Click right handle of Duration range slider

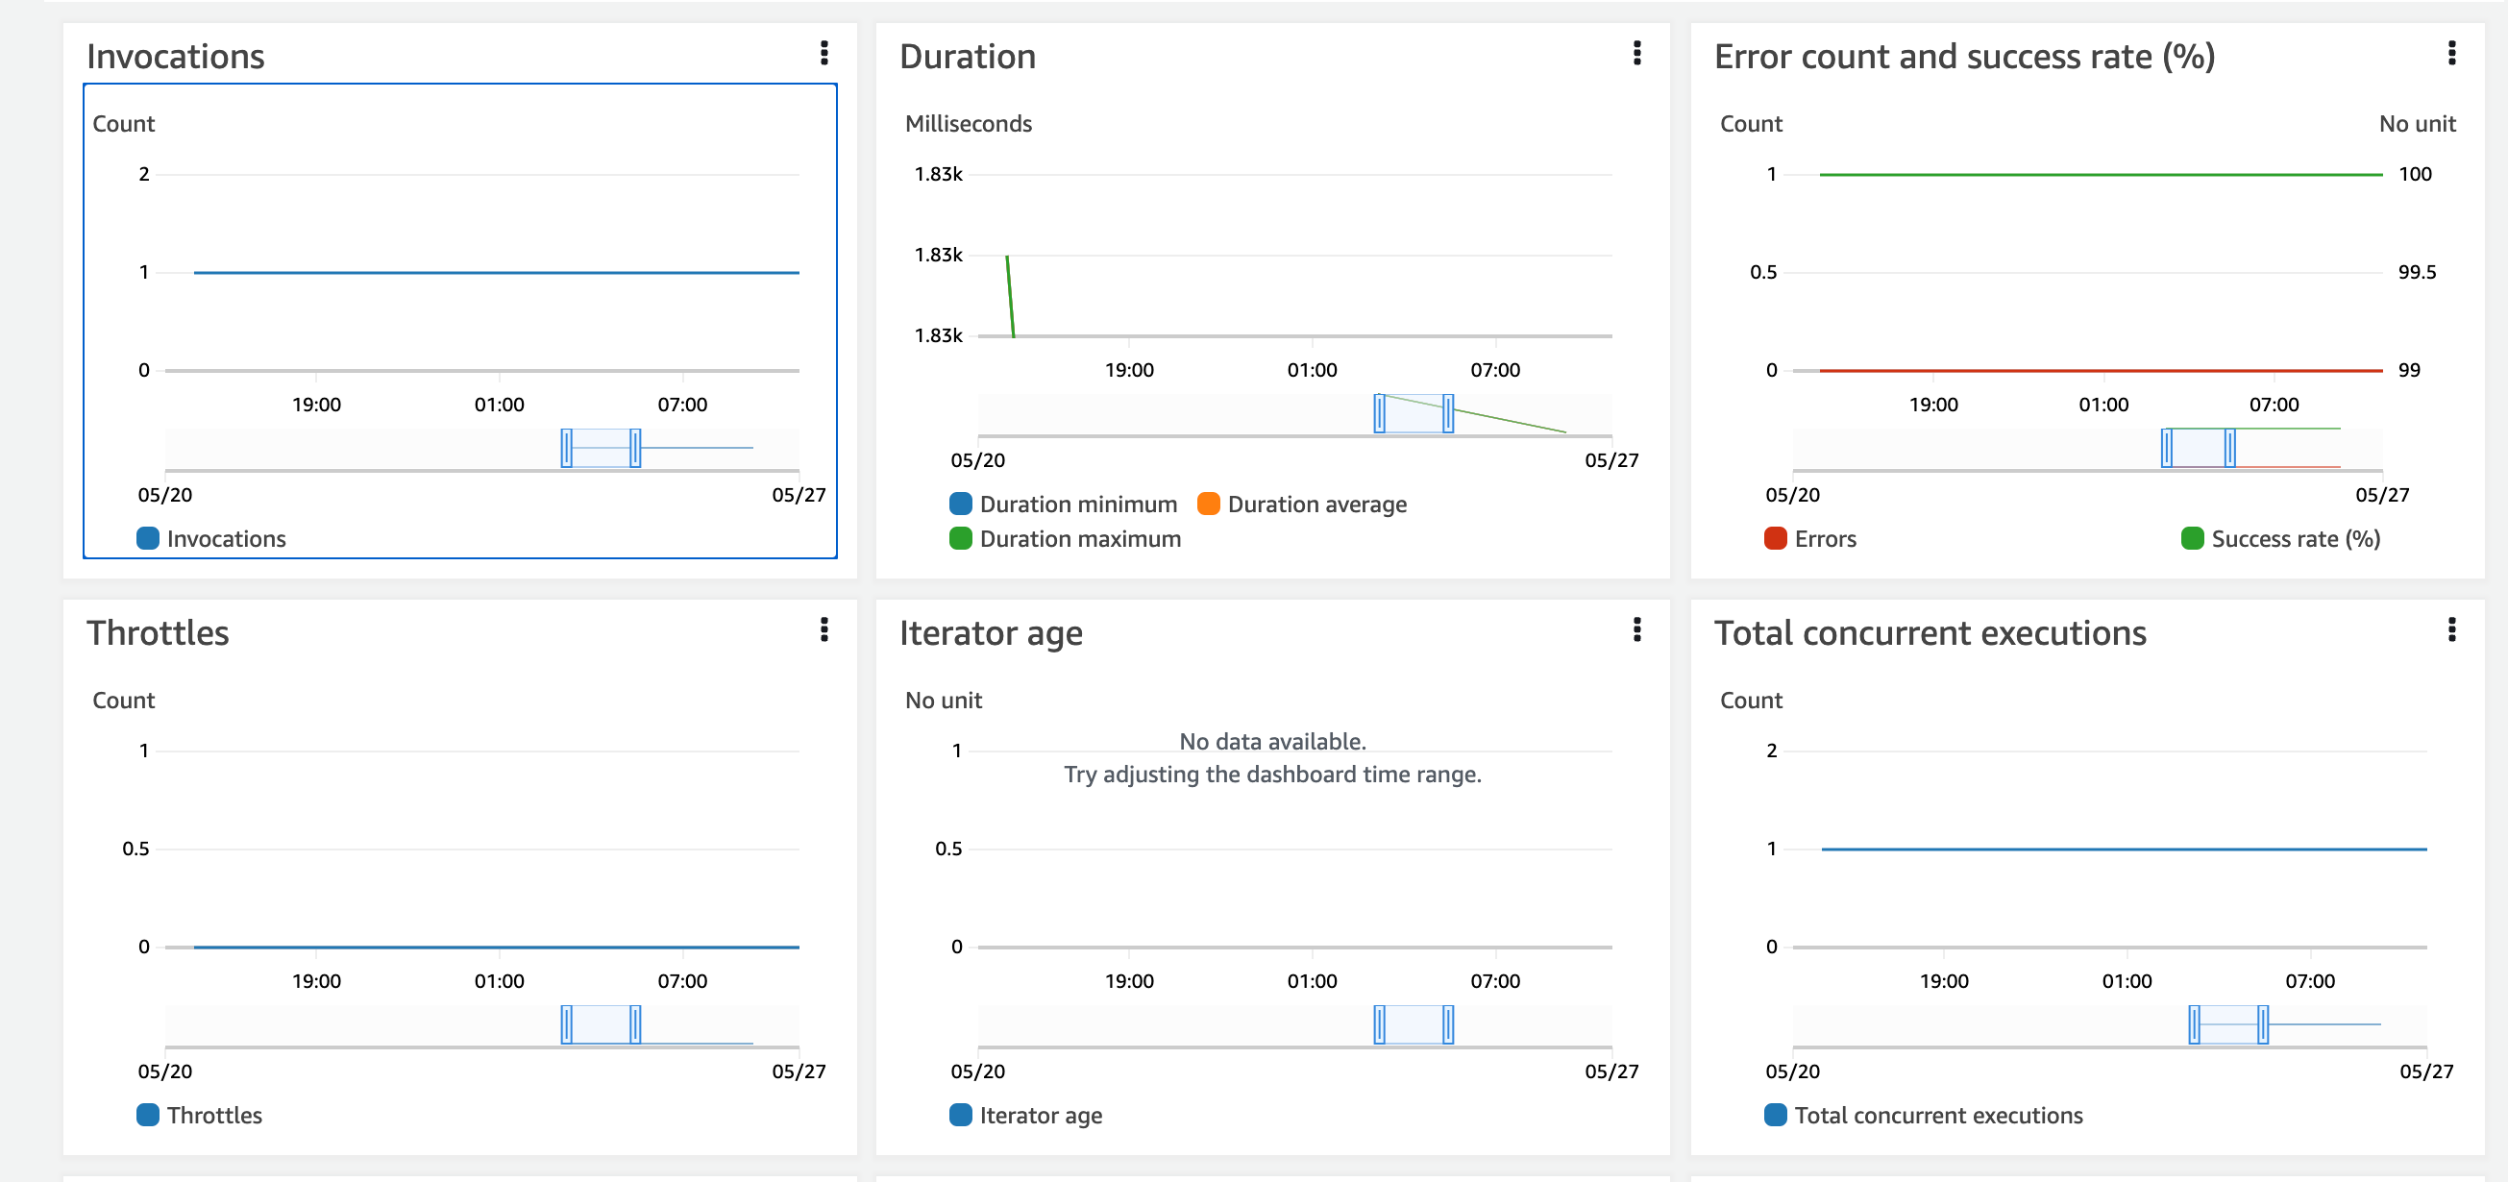point(1448,414)
